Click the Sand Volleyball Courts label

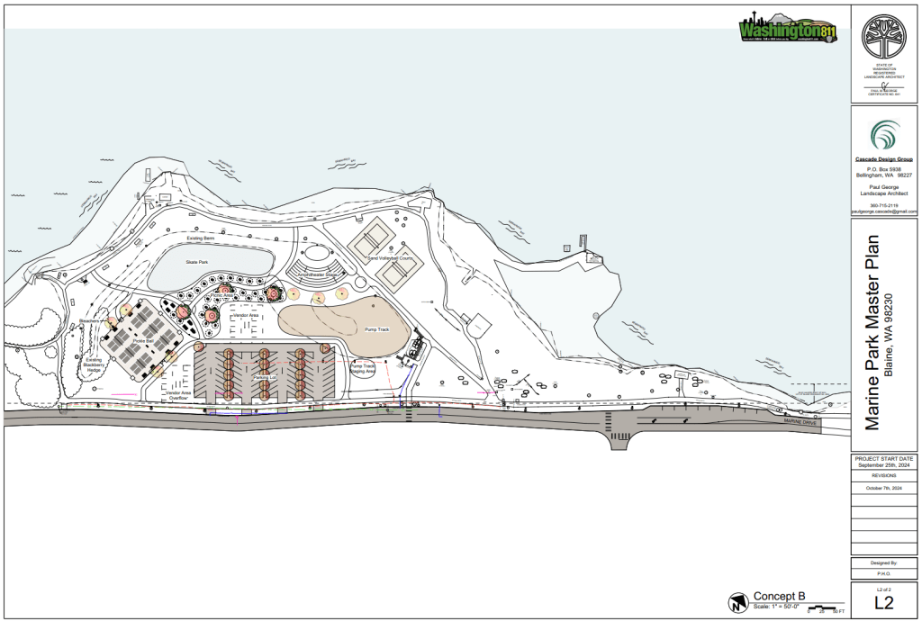tap(393, 258)
